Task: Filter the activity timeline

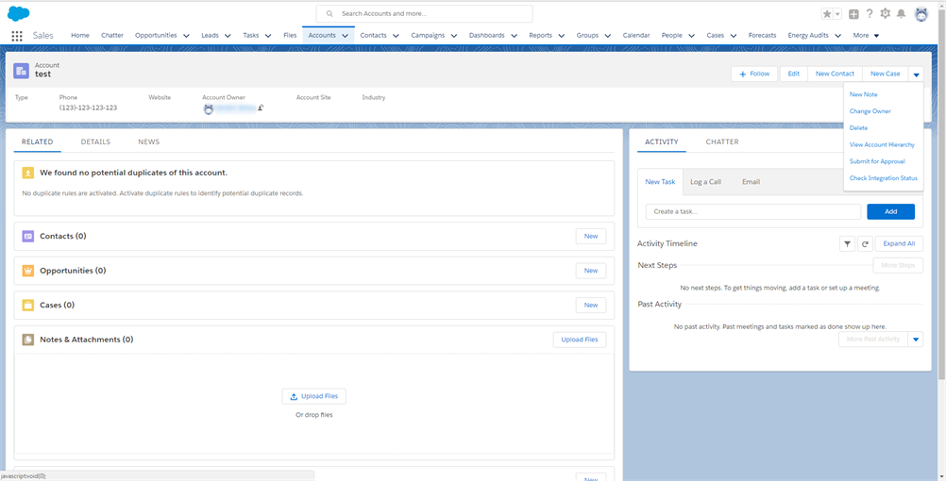Action: (847, 243)
